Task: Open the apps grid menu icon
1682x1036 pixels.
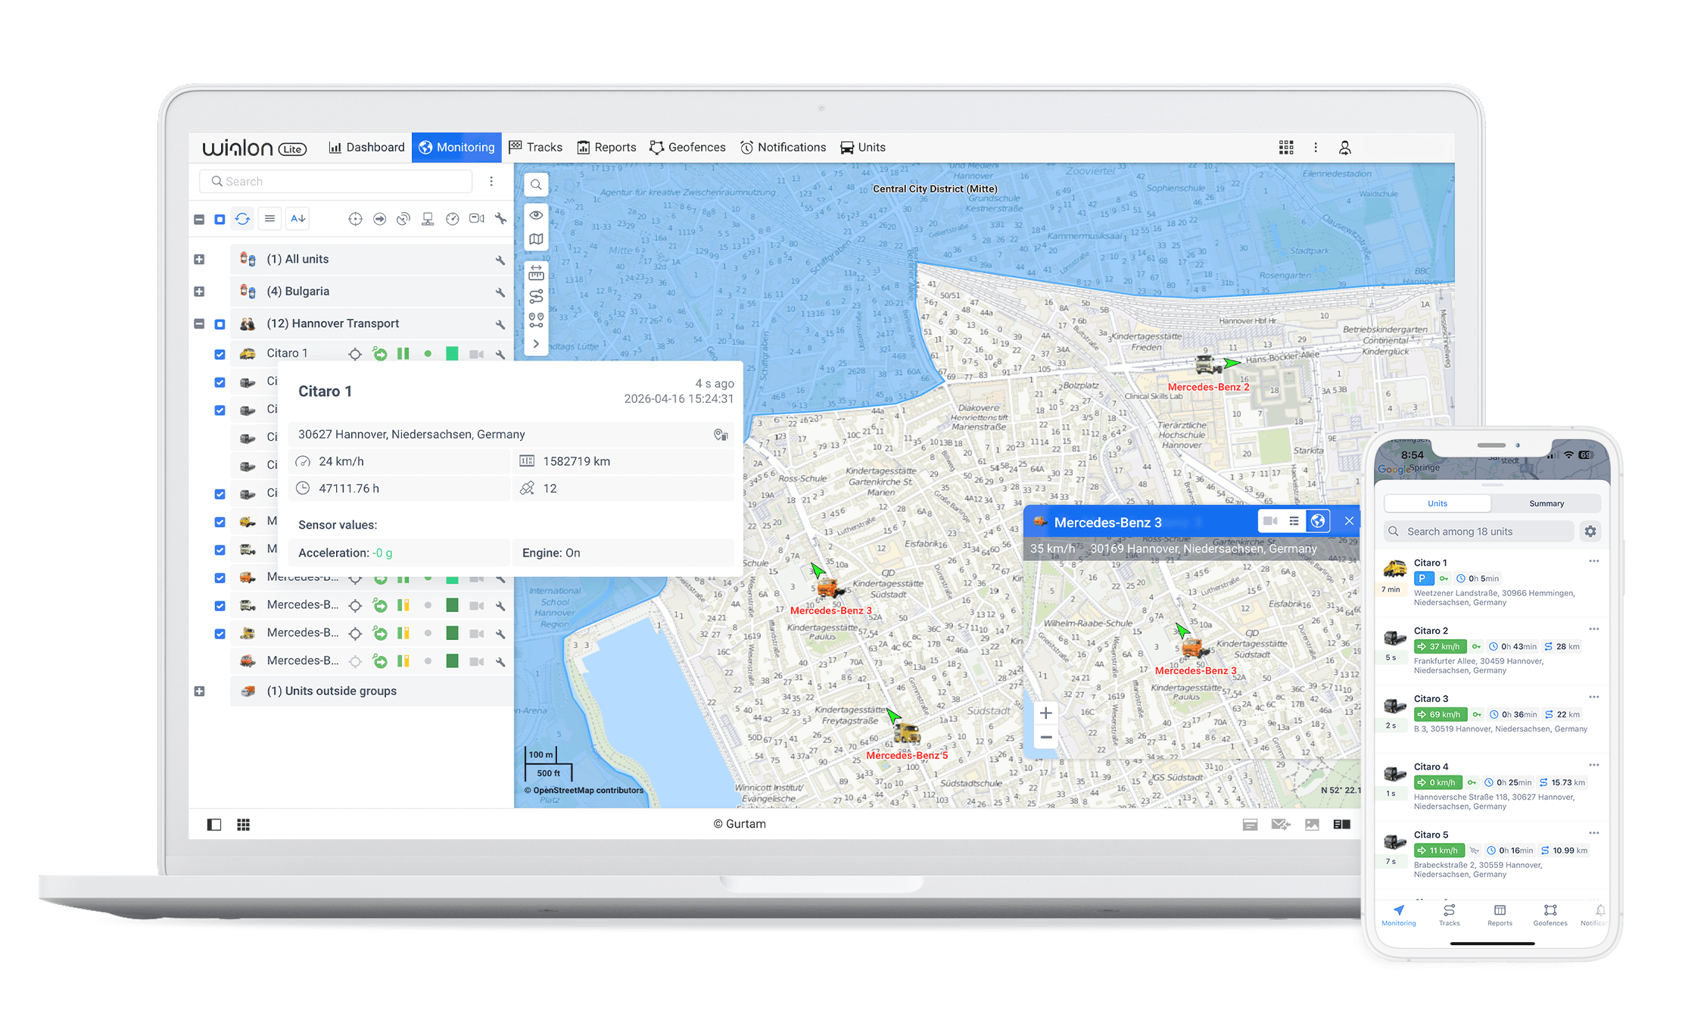Action: [x=1286, y=148]
